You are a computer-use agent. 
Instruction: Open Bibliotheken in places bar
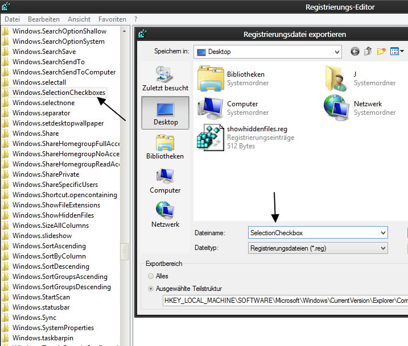[x=165, y=147]
